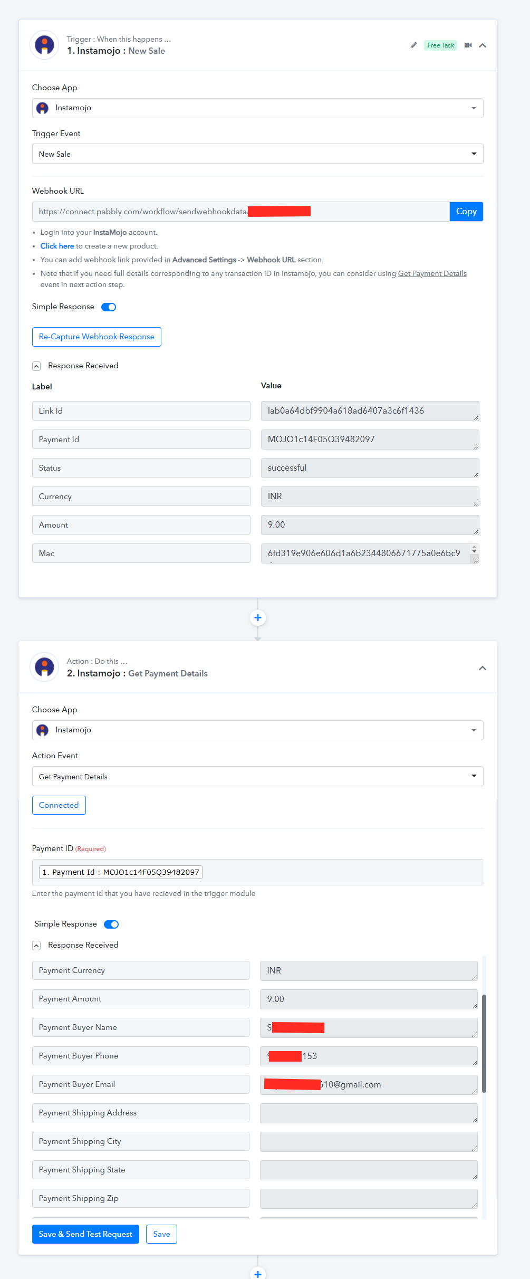The width and height of the screenshot is (530, 1279).
Task: Open the Click here create product link
Action: coord(57,246)
